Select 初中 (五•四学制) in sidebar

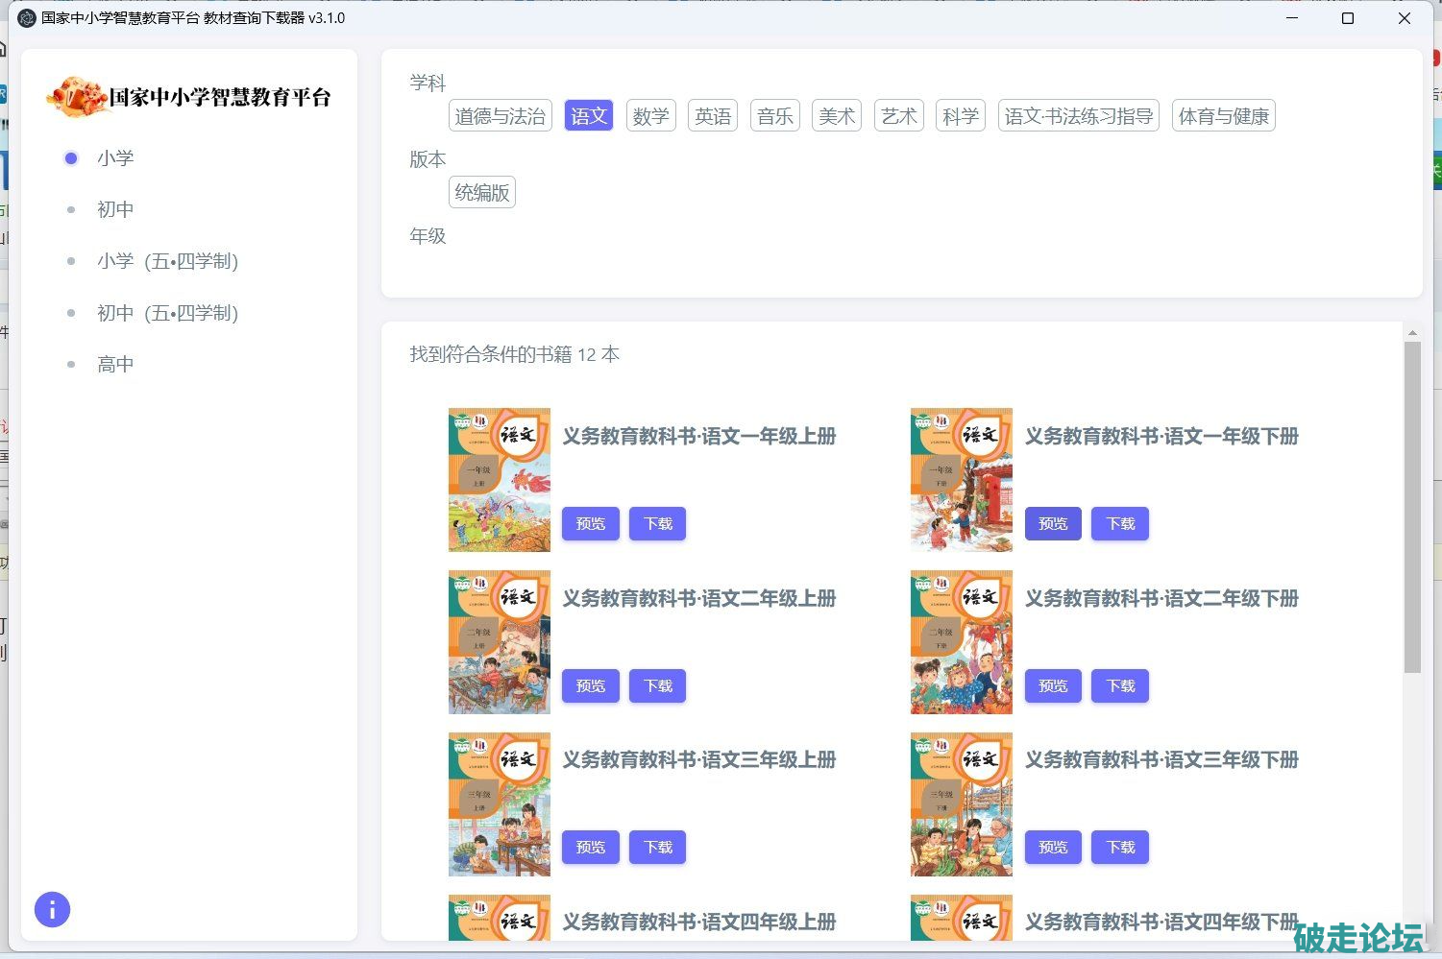tap(167, 313)
